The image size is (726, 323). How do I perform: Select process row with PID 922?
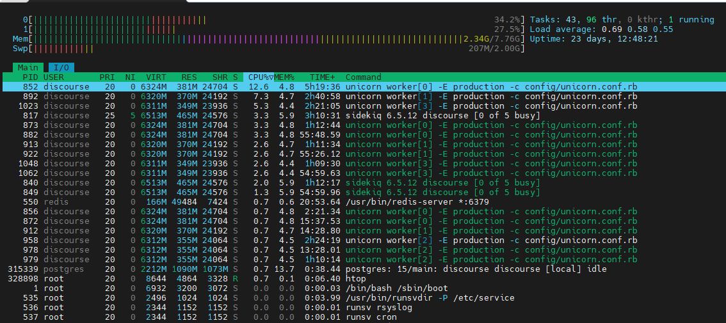pyautogui.click(x=363, y=154)
